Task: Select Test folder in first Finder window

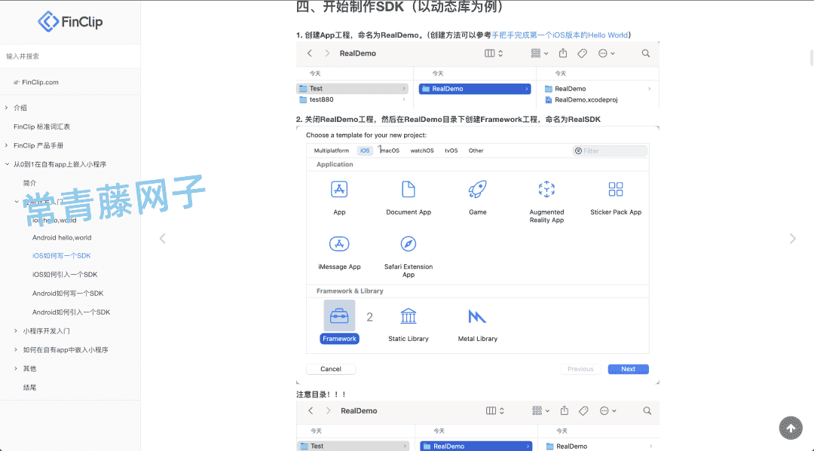Action: click(353, 89)
